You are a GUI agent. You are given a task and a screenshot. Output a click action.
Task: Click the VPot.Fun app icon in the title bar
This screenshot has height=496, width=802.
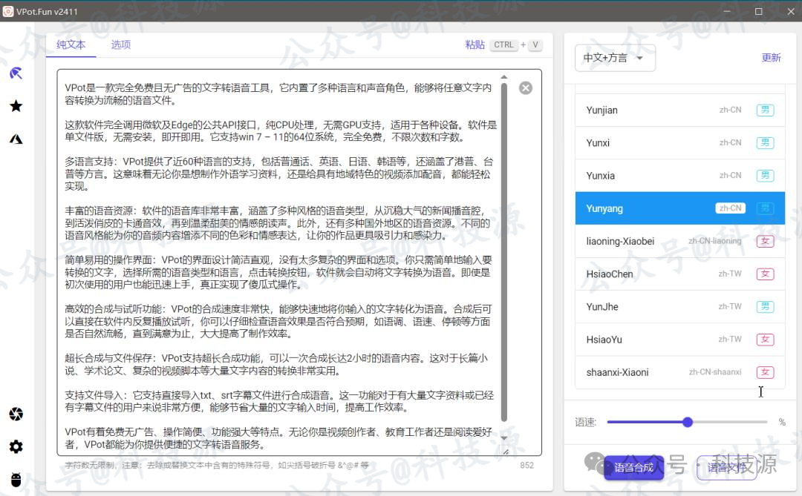point(8,11)
